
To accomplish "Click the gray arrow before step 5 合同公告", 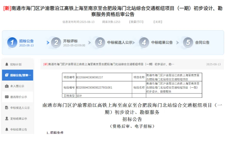I will coord(178,42).
